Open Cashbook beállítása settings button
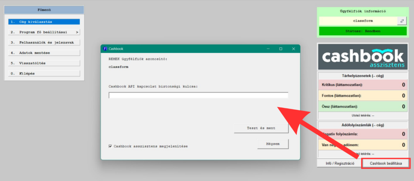The width and height of the screenshot is (414, 181). click(385, 164)
